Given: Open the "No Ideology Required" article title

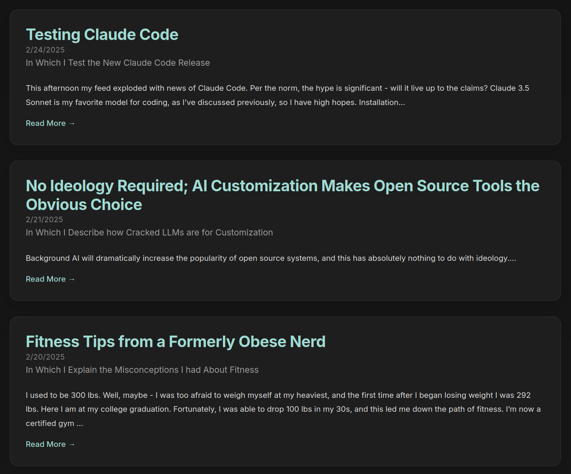Looking at the screenshot, I should tap(282, 195).
